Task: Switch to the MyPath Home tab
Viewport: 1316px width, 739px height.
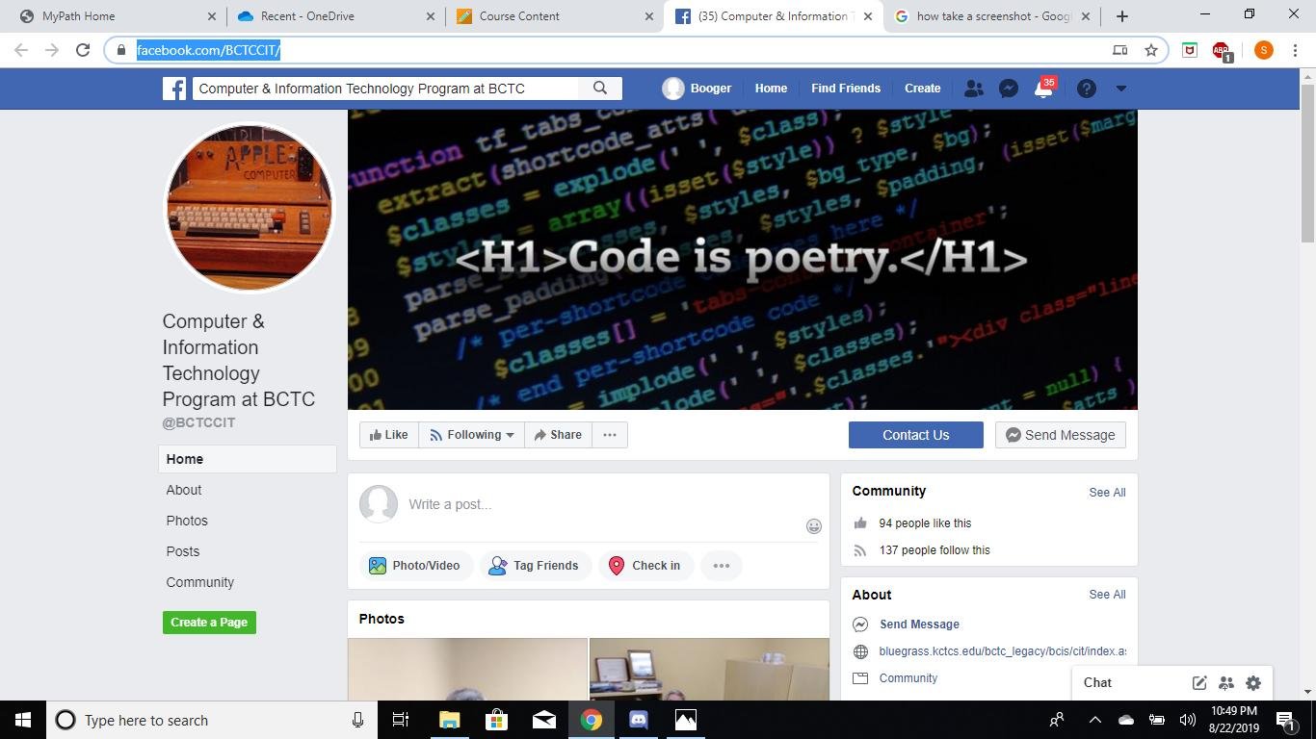Action: [x=116, y=16]
